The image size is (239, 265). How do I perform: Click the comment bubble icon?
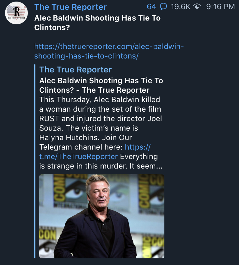(163, 7)
